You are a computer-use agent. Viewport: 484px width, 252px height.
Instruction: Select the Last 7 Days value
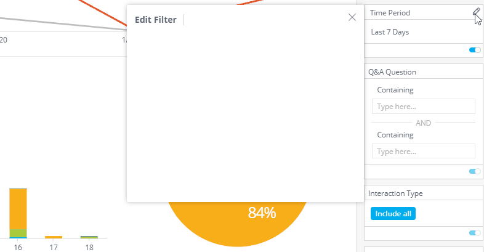(x=390, y=32)
